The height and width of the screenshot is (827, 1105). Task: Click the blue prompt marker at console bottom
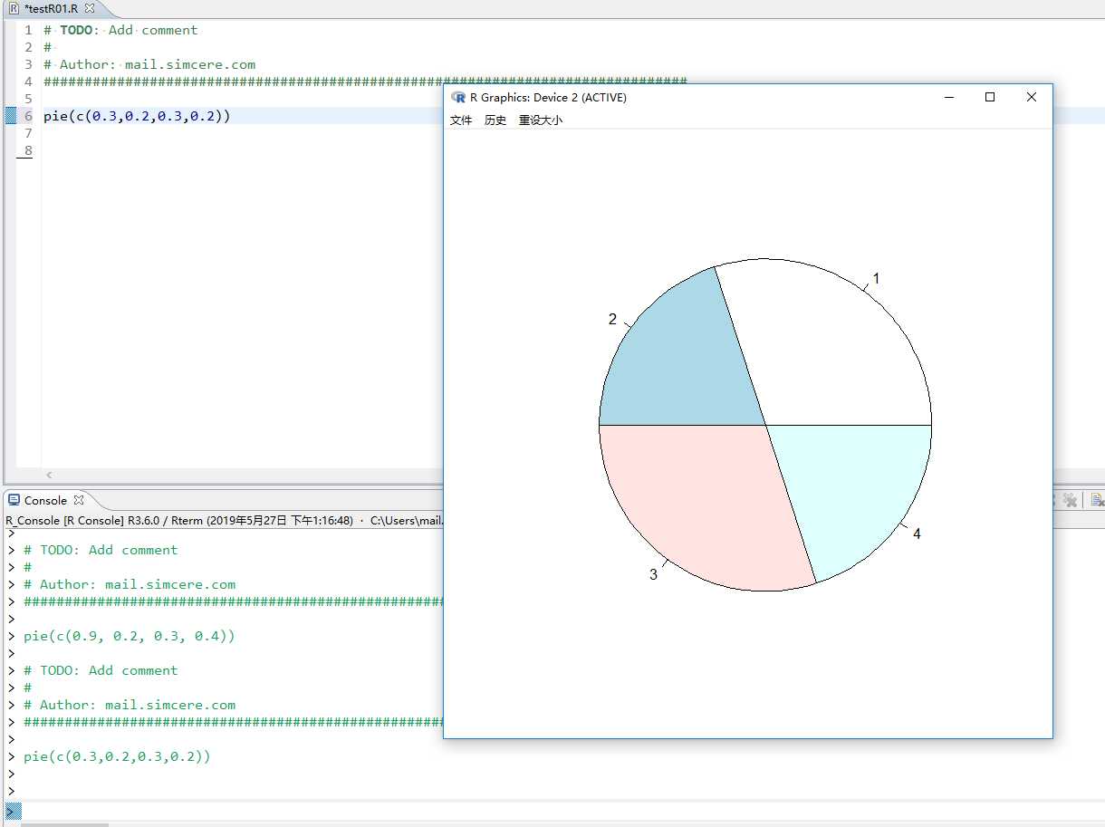pyautogui.click(x=12, y=809)
